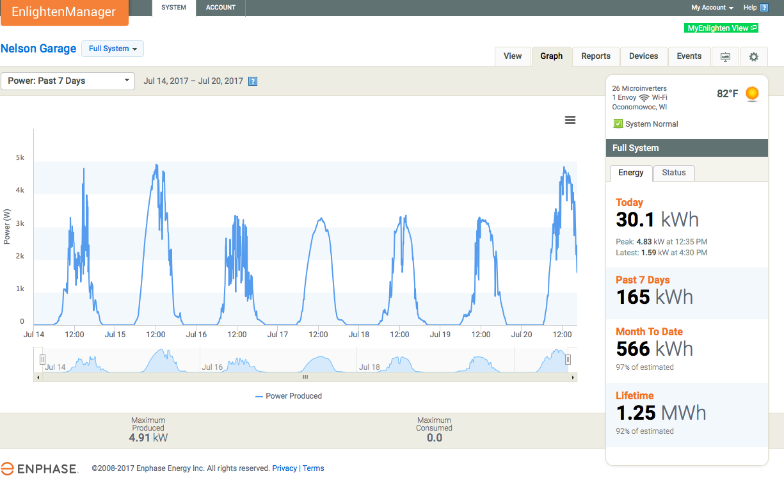784x501 pixels.
Task: Open system settings via the gear icon
Action: [x=753, y=56]
